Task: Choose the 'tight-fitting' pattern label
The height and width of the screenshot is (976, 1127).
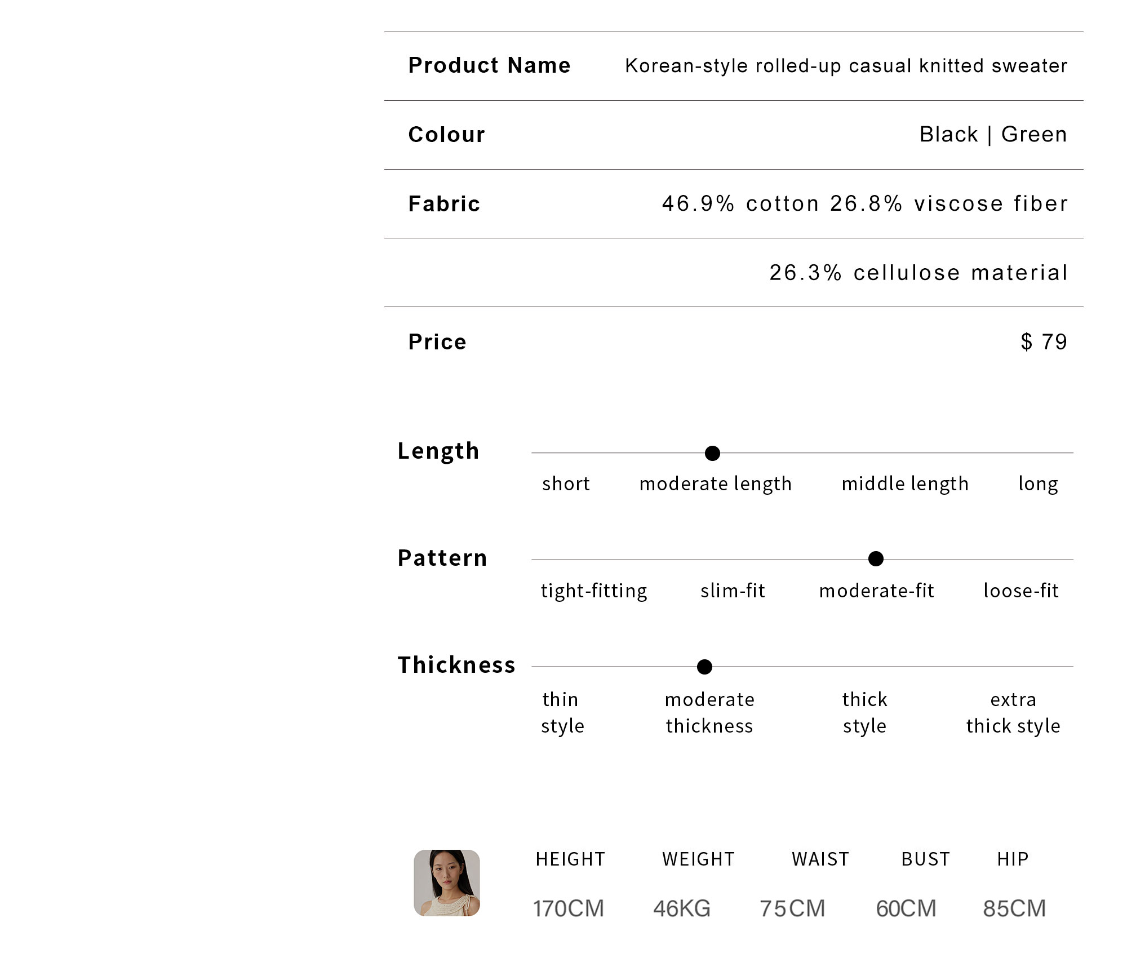Action: [x=594, y=591]
